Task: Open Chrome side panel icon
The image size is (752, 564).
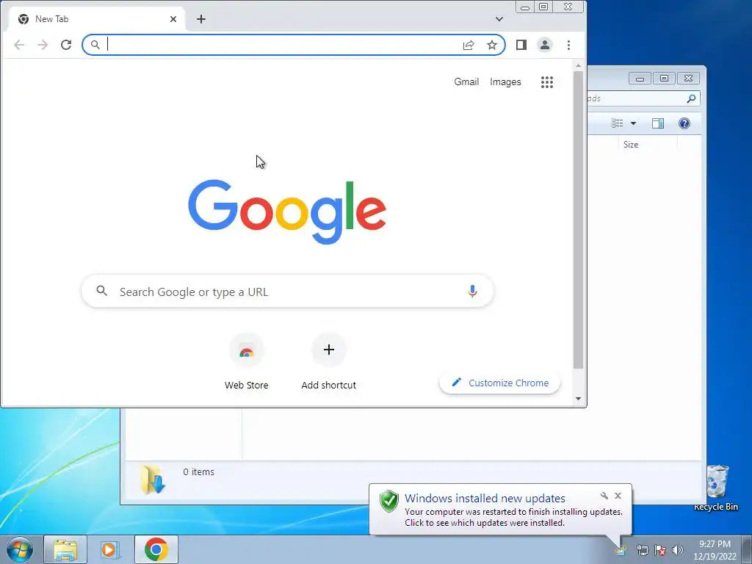Action: point(521,45)
